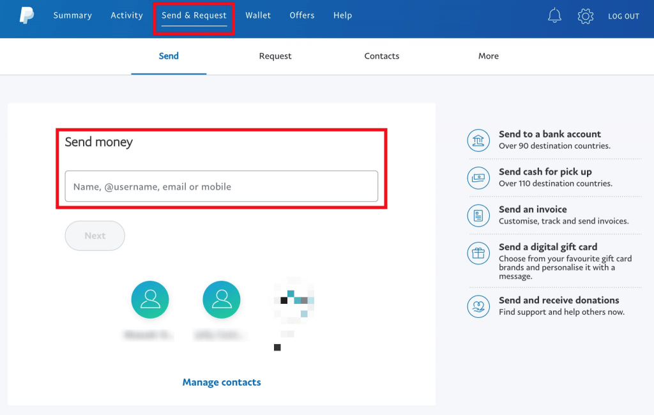Open Send cash for pick up
Viewport: 654px width, 415px height.
coord(545,171)
